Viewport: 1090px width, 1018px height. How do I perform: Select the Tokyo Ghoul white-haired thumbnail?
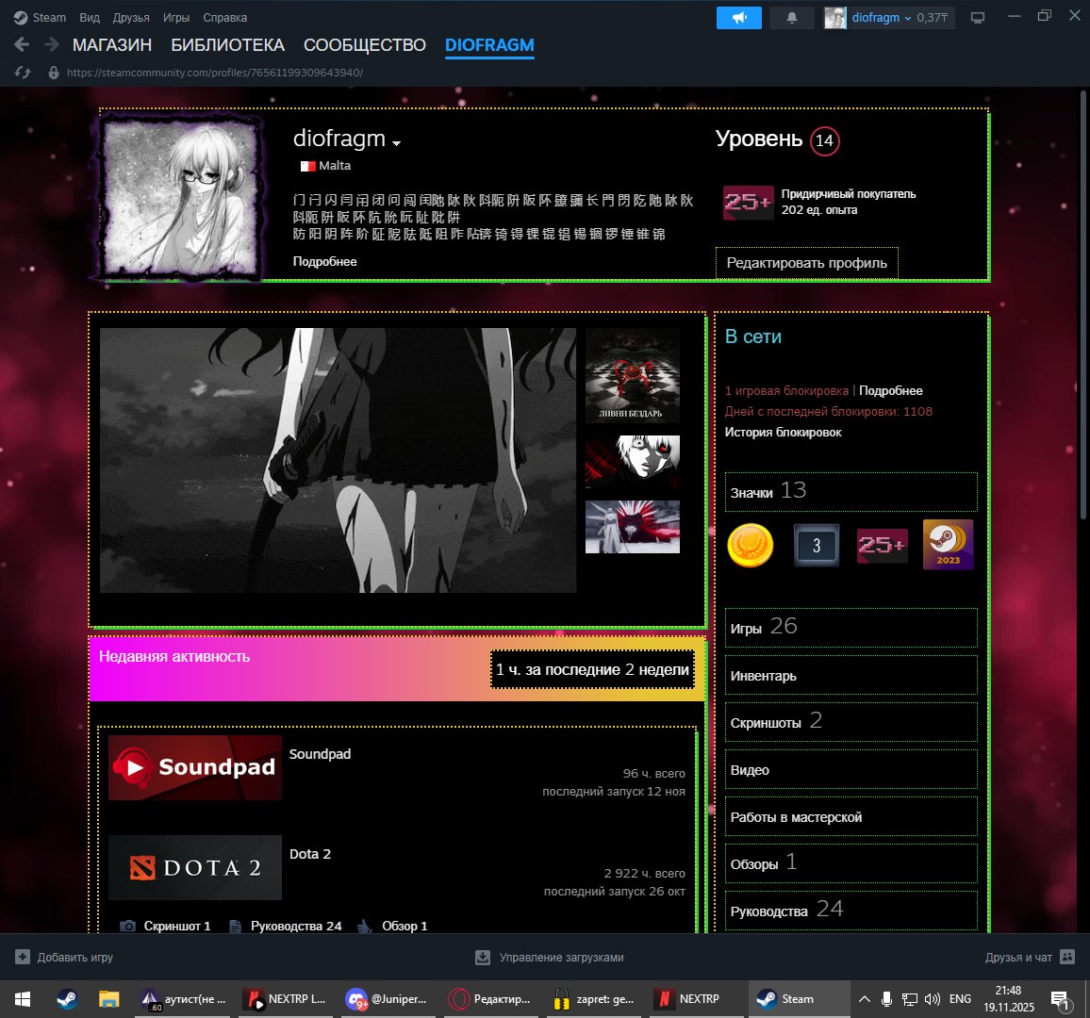(632, 462)
